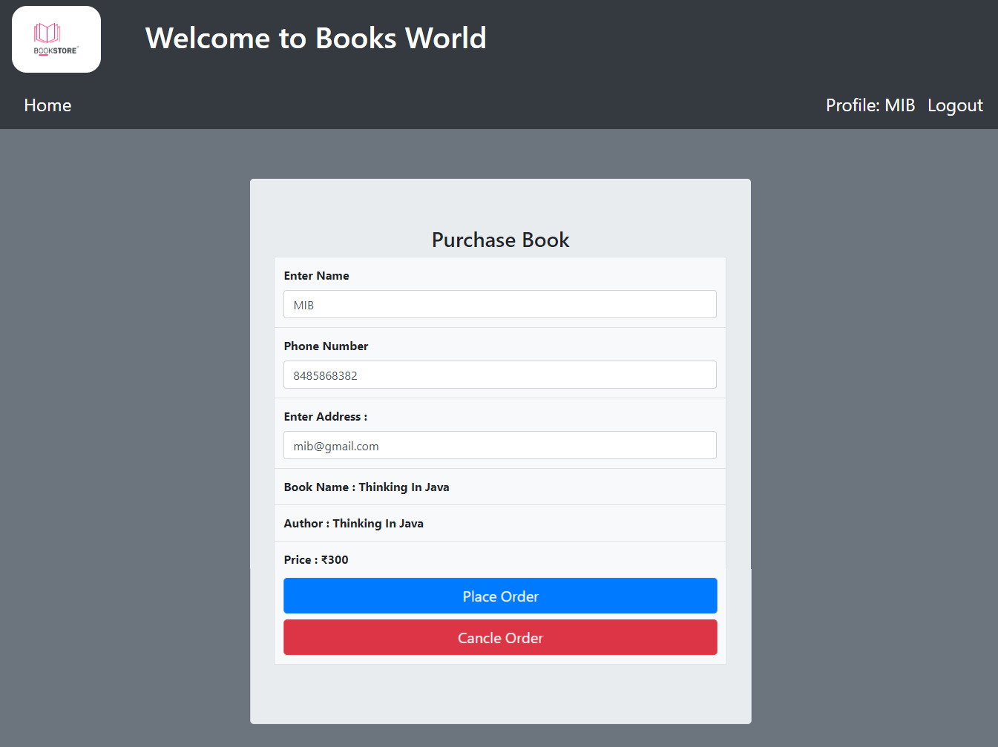Click the Welcome to Books World title
The height and width of the screenshot is (747, 998).
[x=315, y=38]
